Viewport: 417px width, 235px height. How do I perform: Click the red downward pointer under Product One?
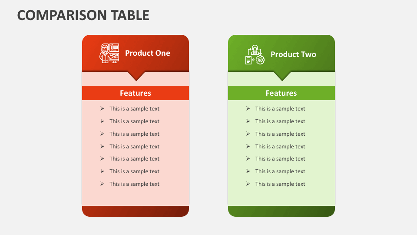[x=136, y=76]
